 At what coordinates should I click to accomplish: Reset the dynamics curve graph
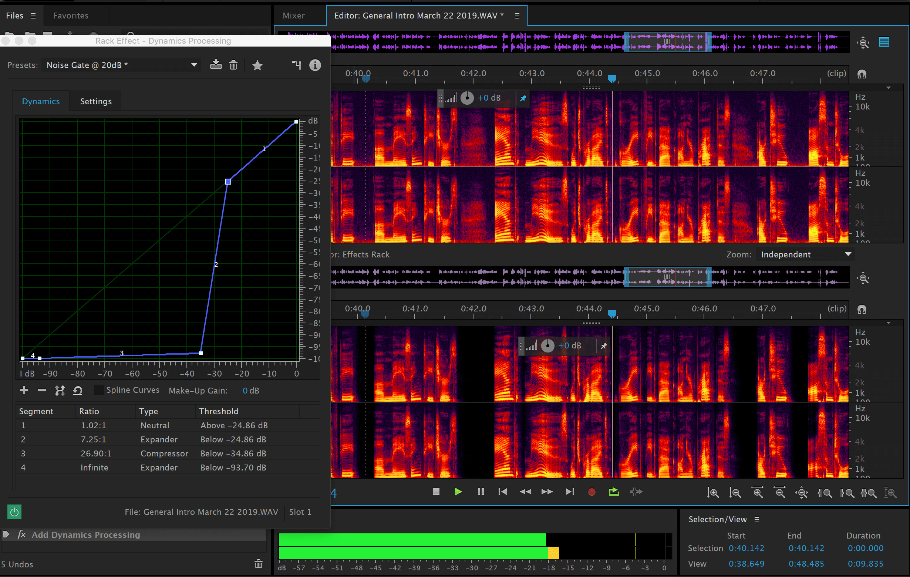pyautogui.click(x=78, y=390)
